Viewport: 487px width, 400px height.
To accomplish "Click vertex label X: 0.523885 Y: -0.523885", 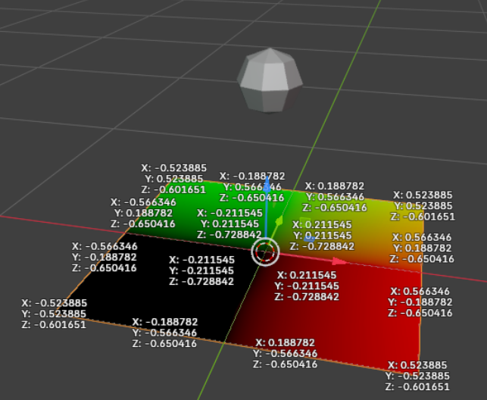I will (x=417, y=376).
